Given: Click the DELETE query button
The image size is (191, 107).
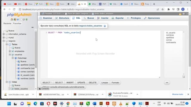Looking at the screenshot, I should point(93,83).
